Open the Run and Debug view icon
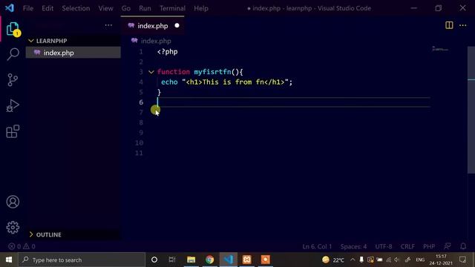 [13, 105]
